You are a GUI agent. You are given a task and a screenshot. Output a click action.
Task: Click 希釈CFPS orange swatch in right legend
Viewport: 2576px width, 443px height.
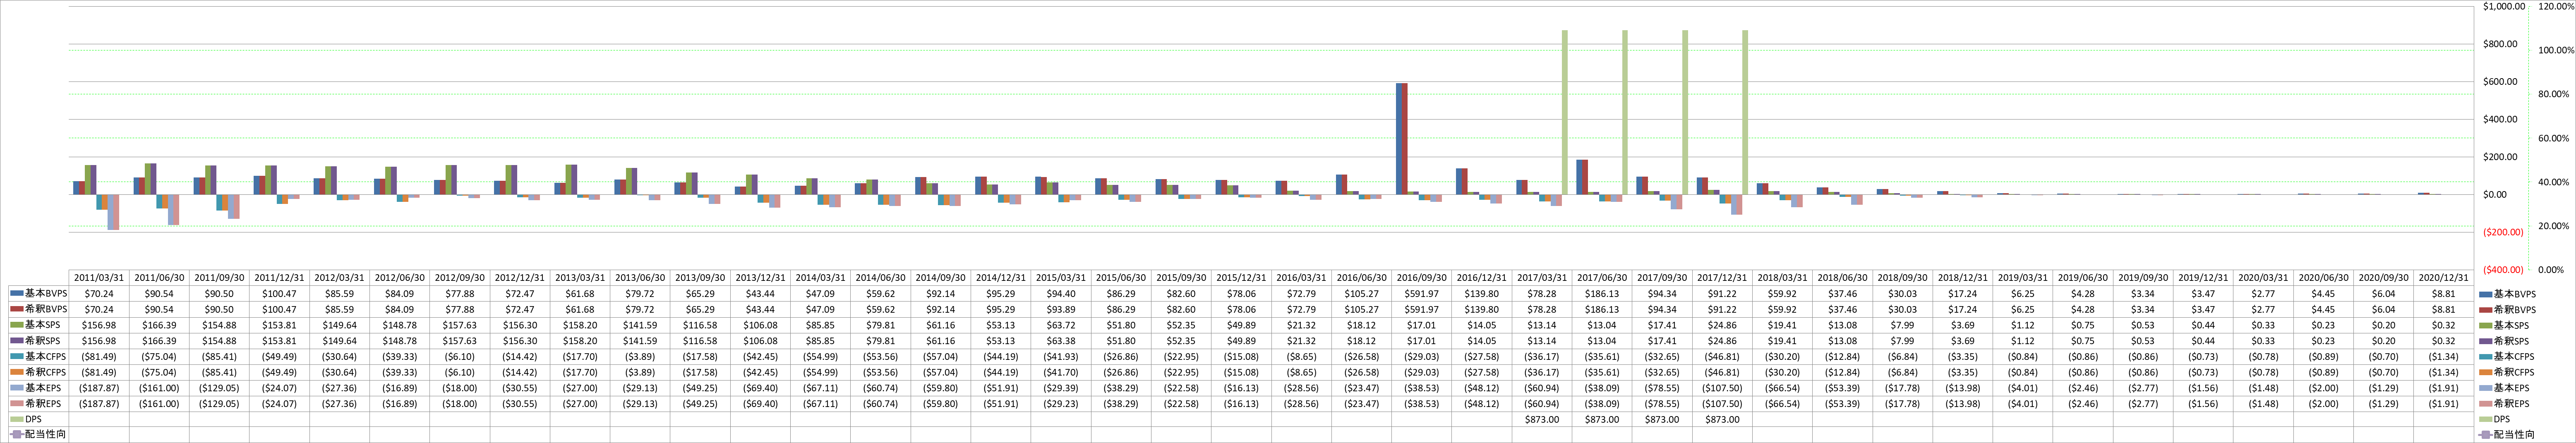2485,372
